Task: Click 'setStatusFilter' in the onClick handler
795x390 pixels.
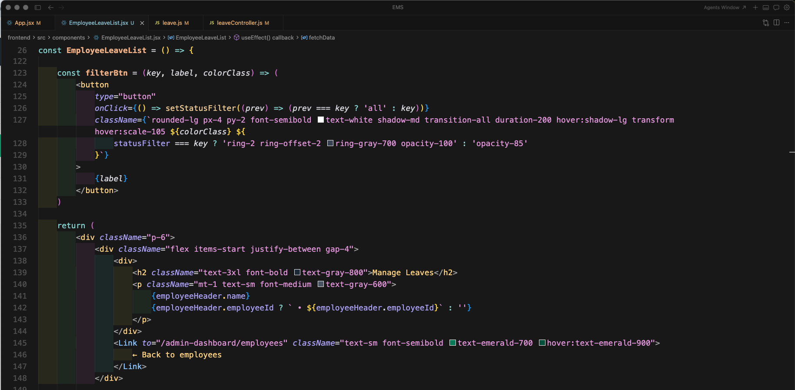Action: pyautogui.click(x=201, y=108)
